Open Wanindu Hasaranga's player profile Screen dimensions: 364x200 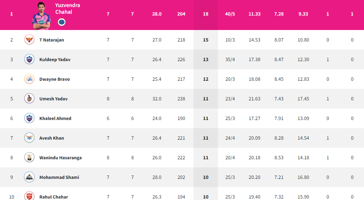pos(60,158)
